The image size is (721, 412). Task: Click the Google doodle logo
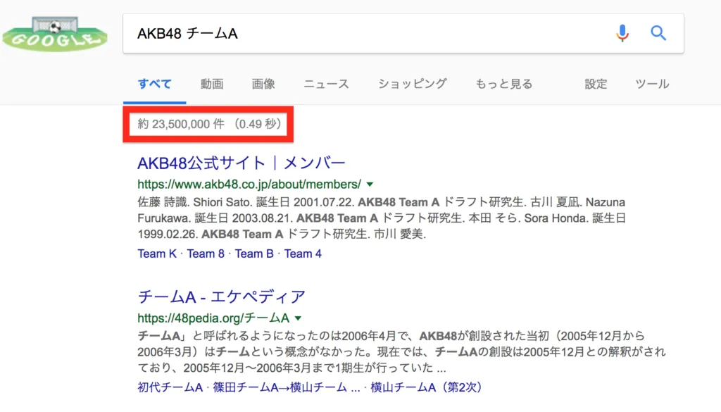coord(55,34)
